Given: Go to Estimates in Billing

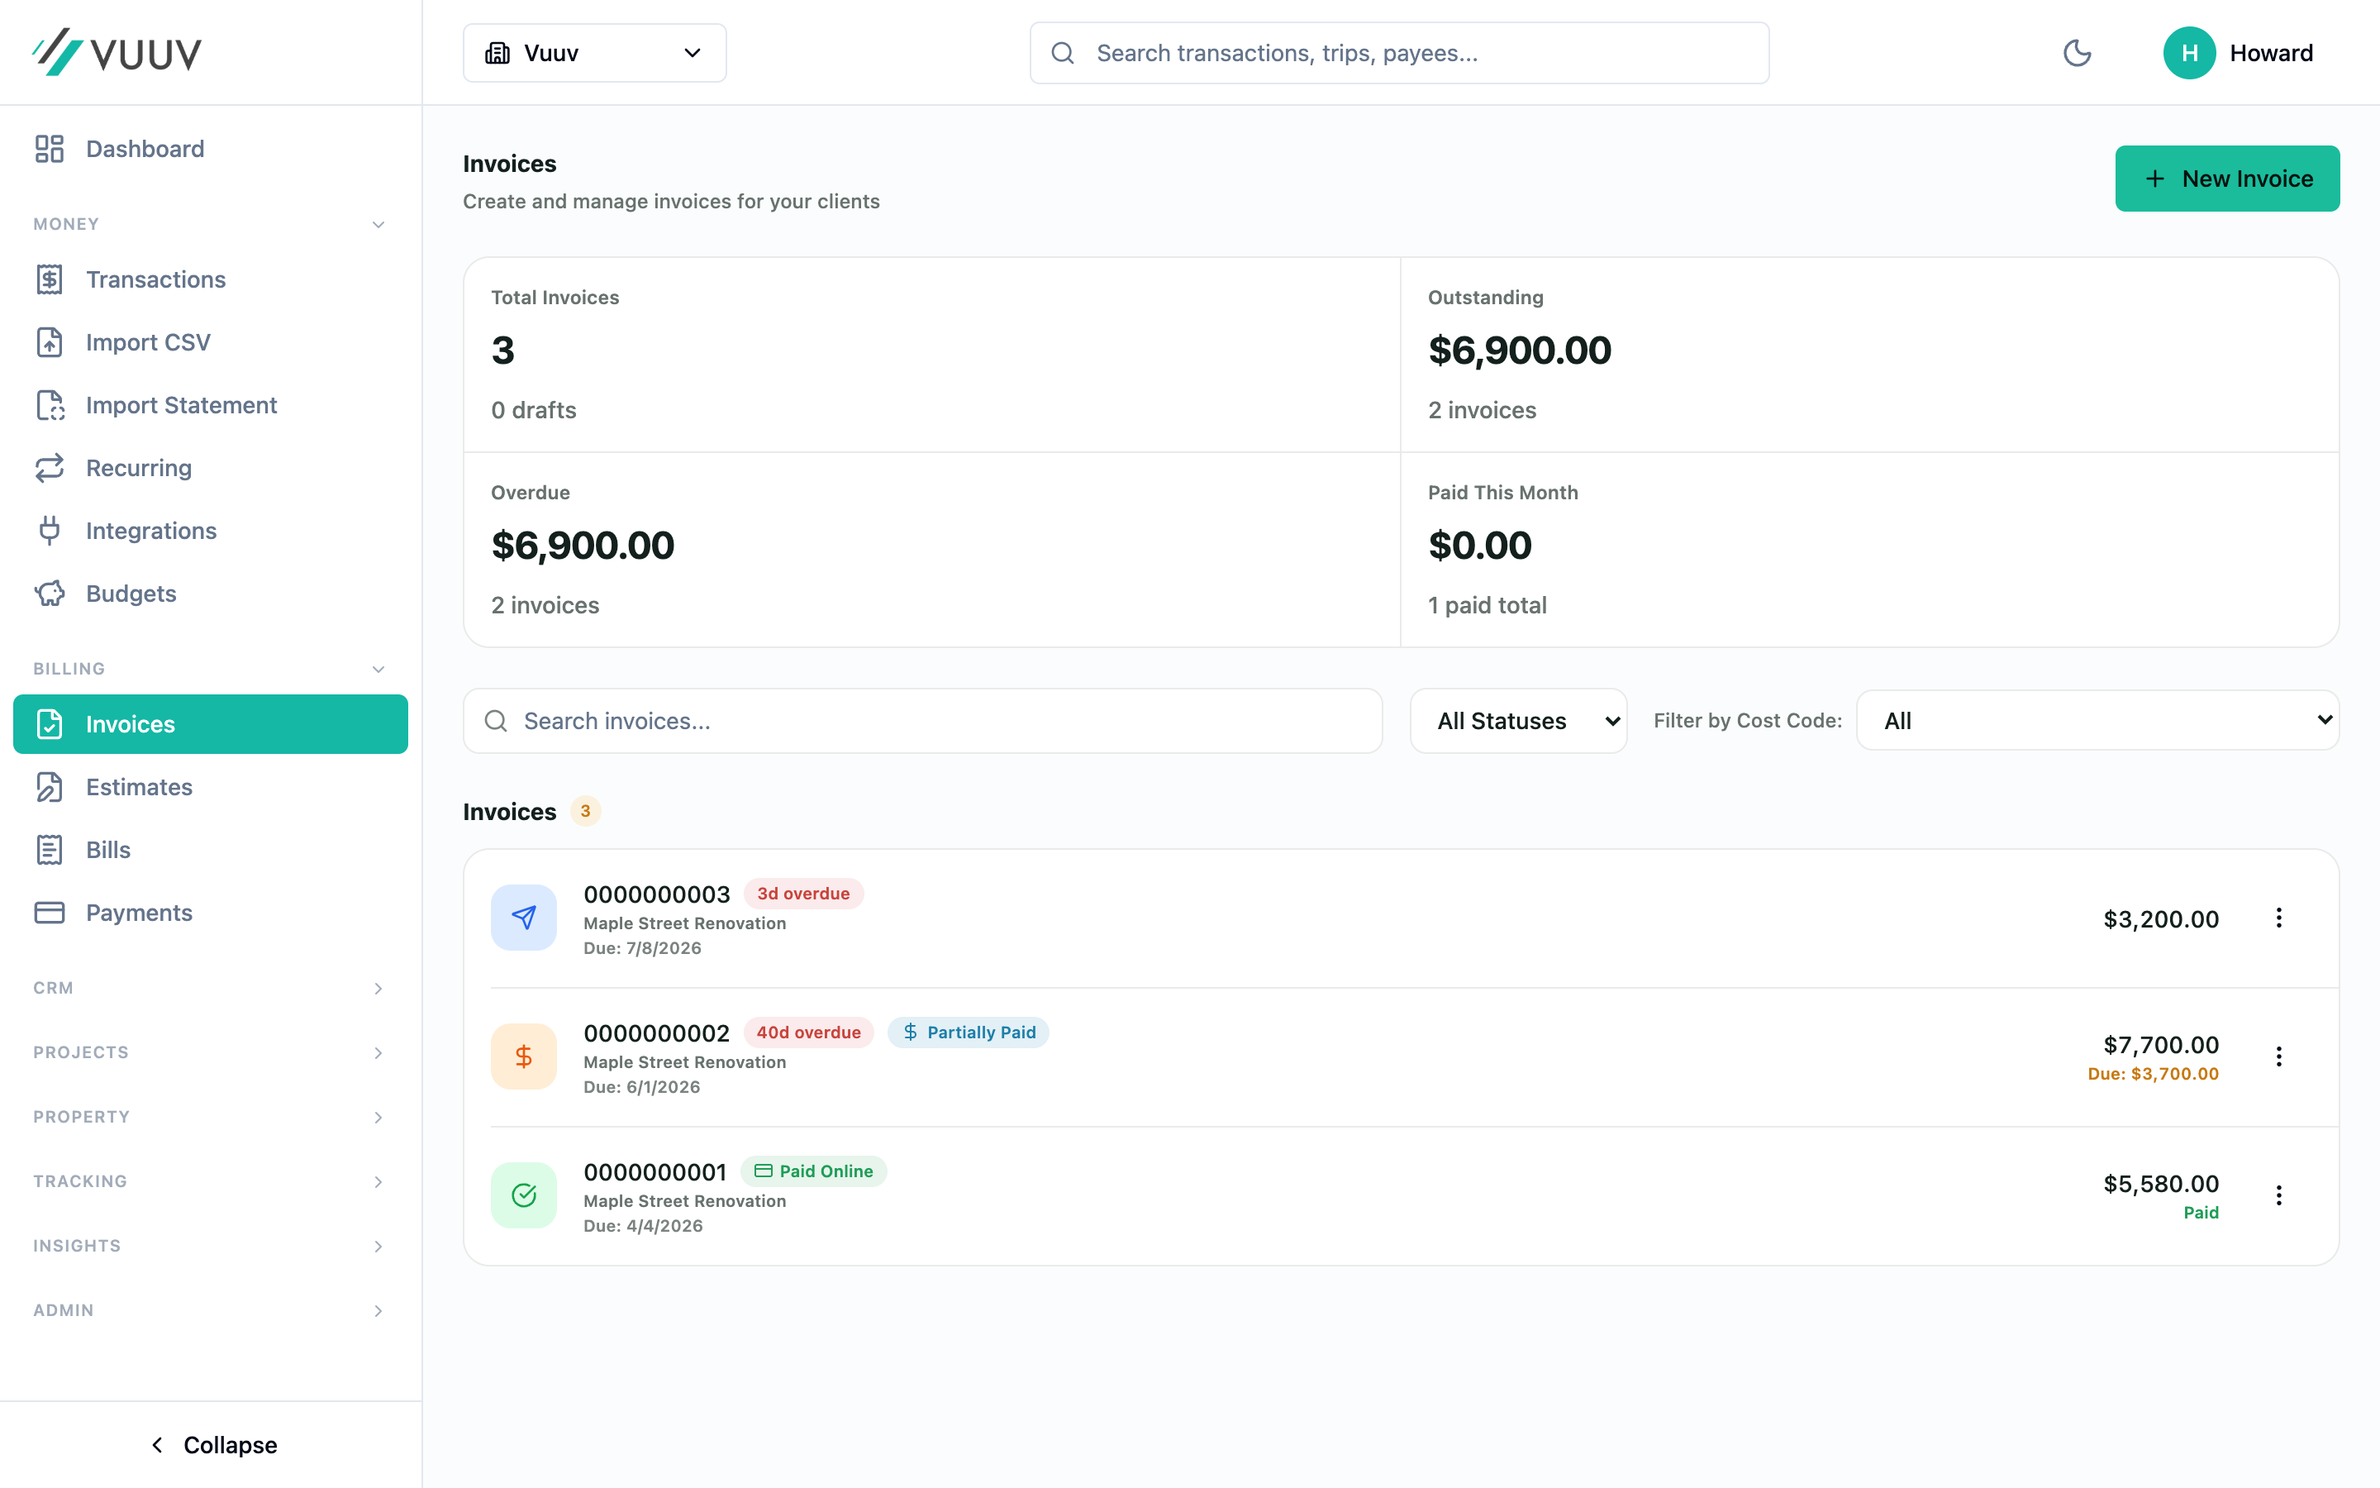Looking at the screenshot, I should click(211, 787).
